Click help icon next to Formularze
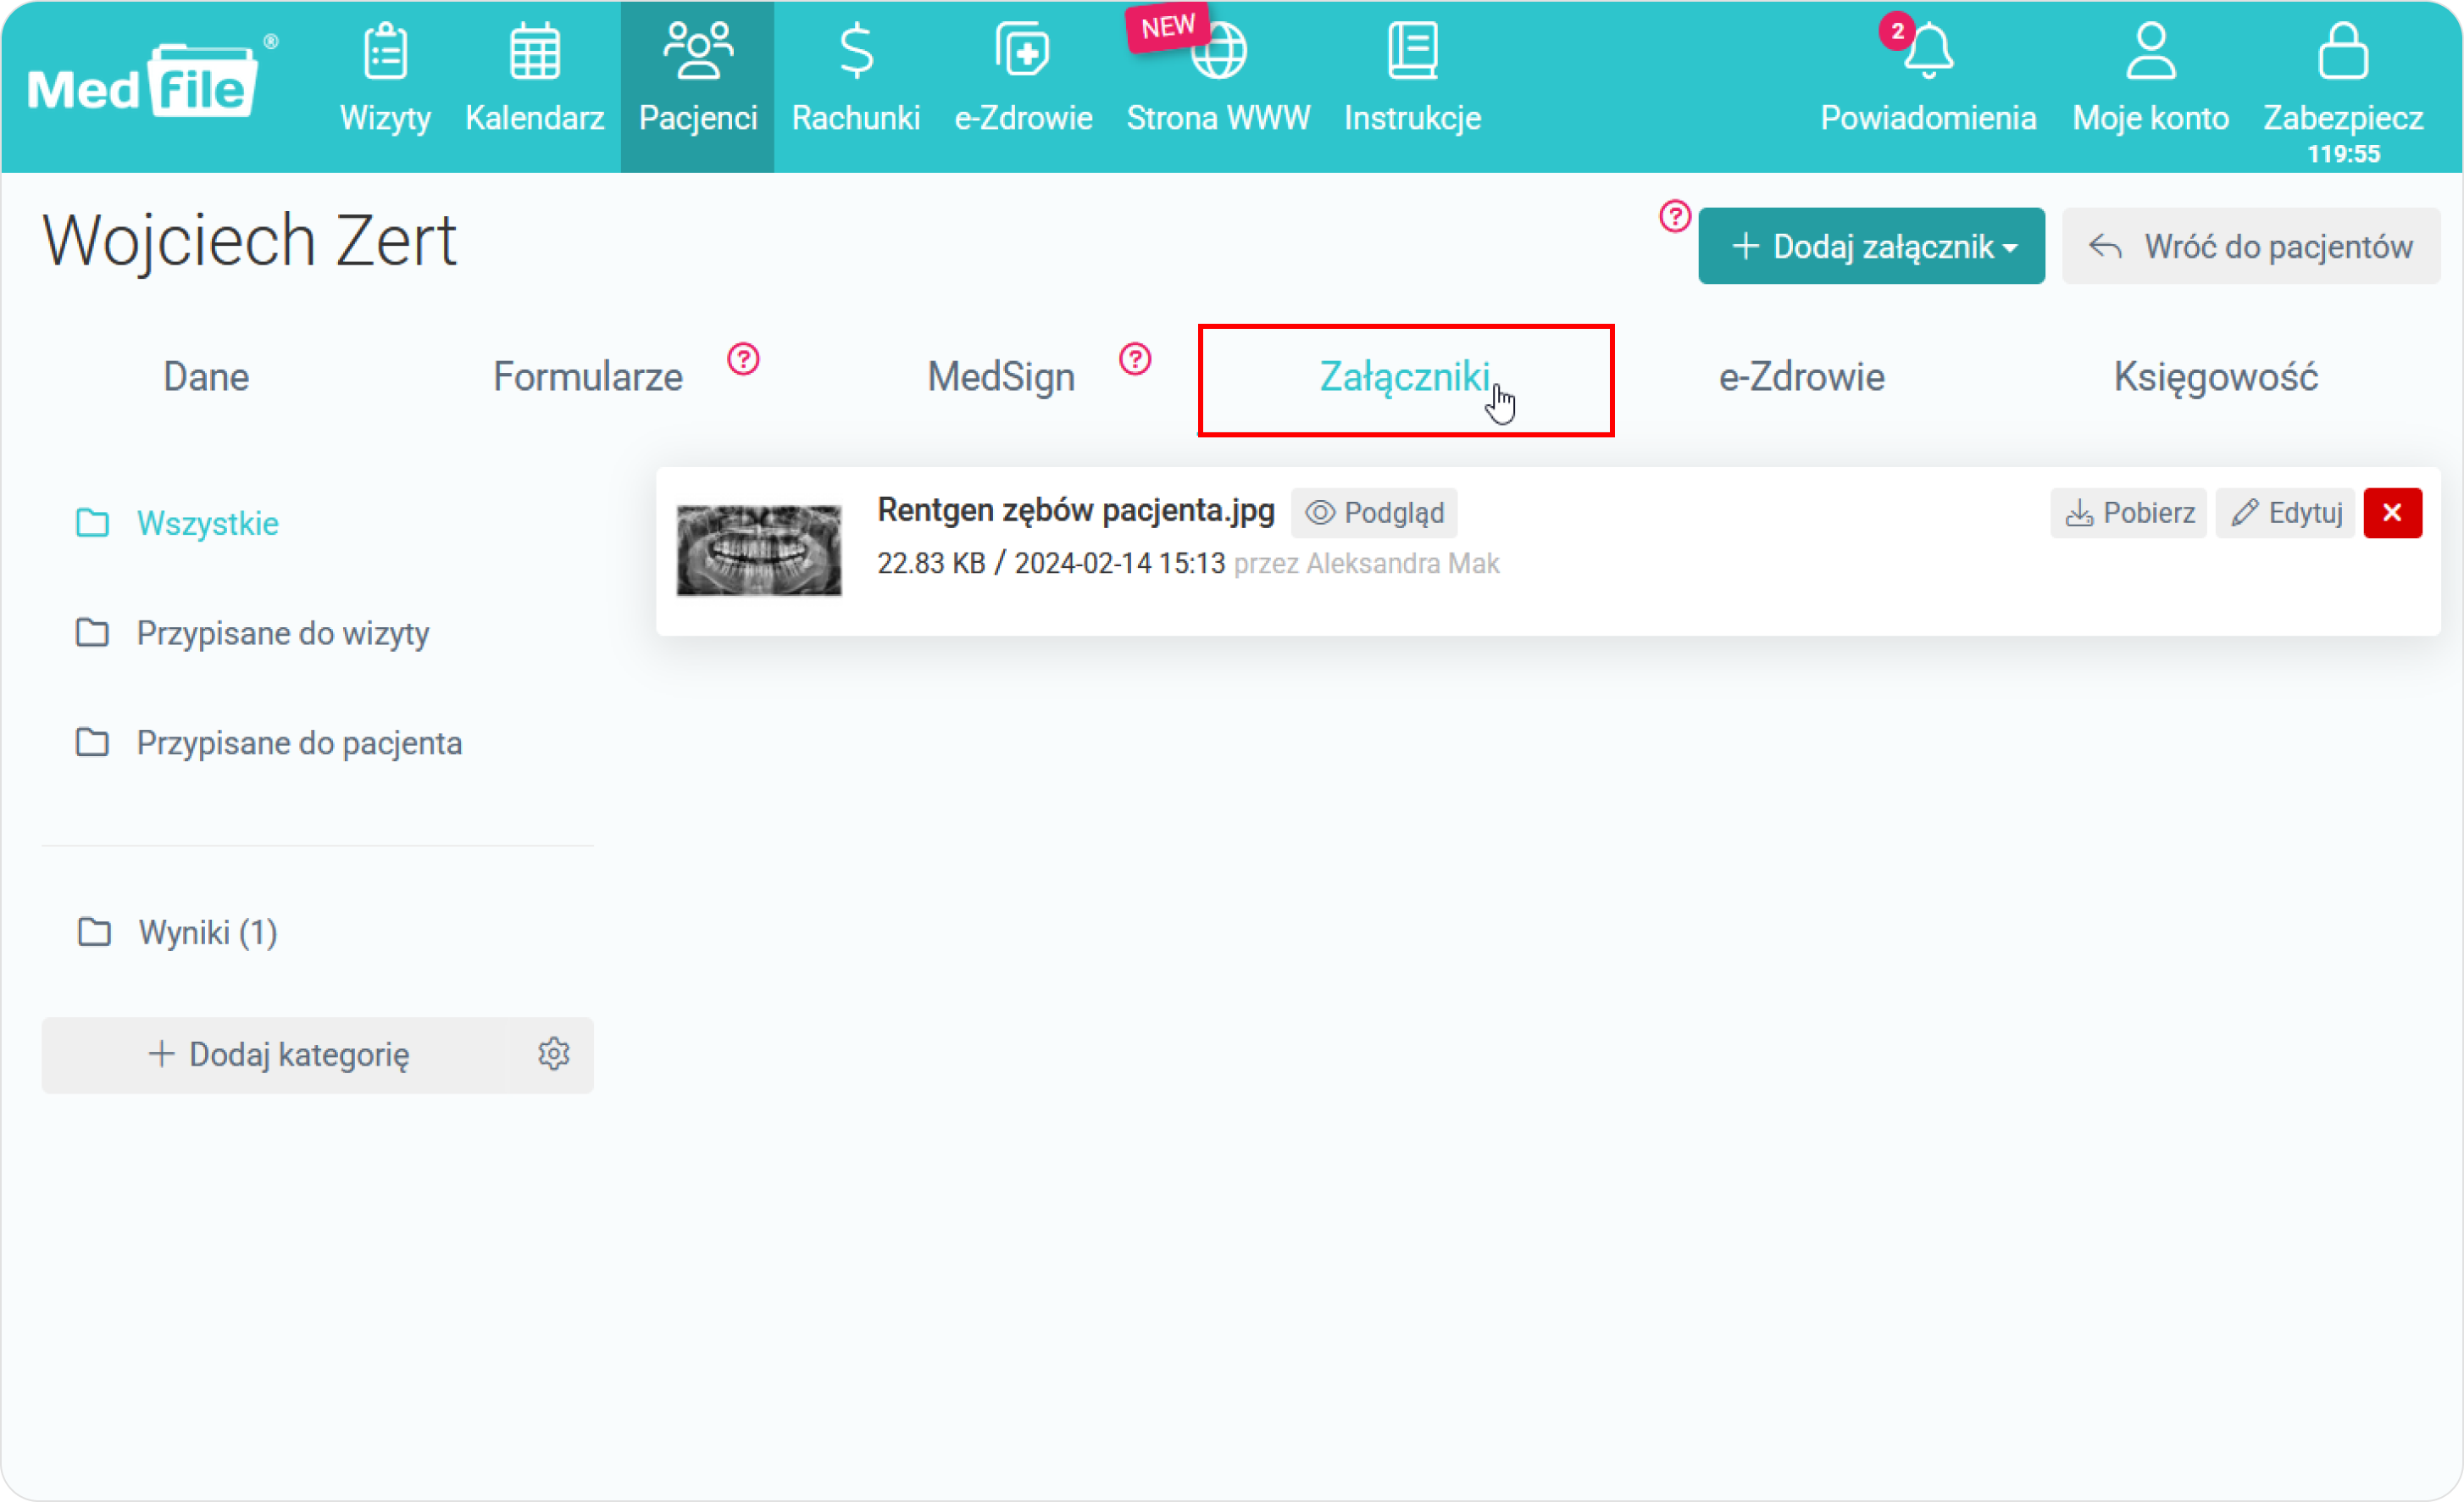 (x=743, y=359)
